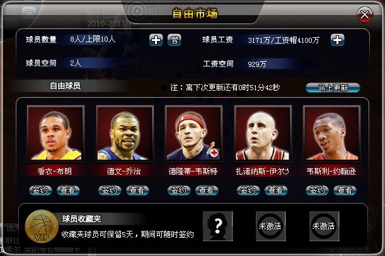View 香农-布朗 details with 查看
The image size is (385, 256).
pyautogui.click(x=68, y=190)
